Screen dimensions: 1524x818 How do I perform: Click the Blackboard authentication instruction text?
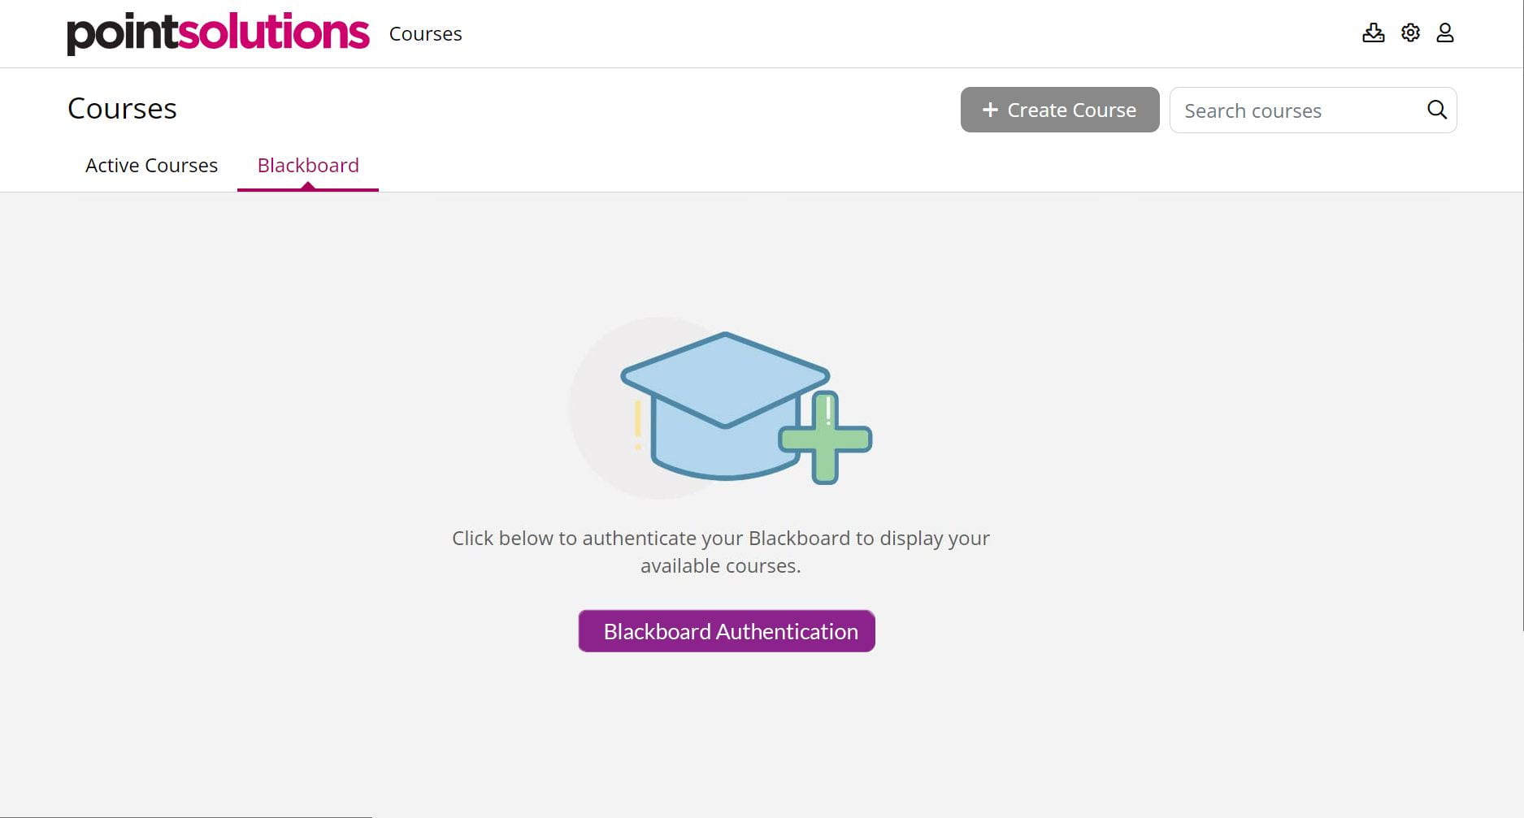click(720, 551)
